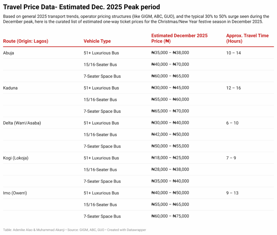Screen dimensions: 277x235
Task: Select the ₦60,000 – ₦75,000 price cell
Action: click(170, 216)
